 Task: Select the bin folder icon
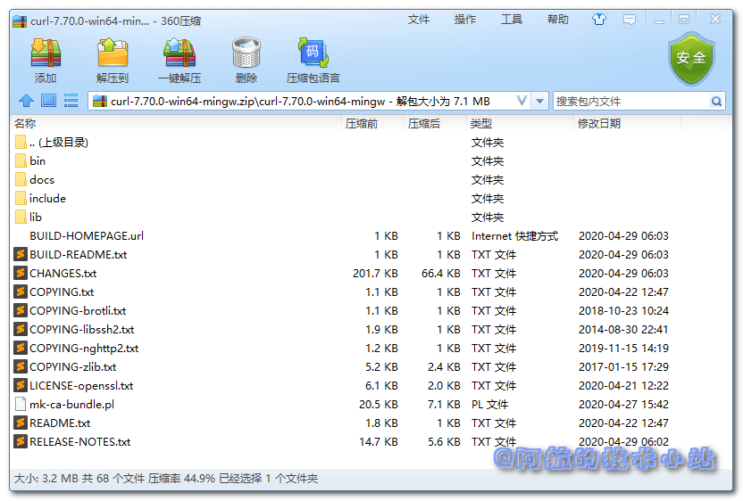[x=21, y=160]
